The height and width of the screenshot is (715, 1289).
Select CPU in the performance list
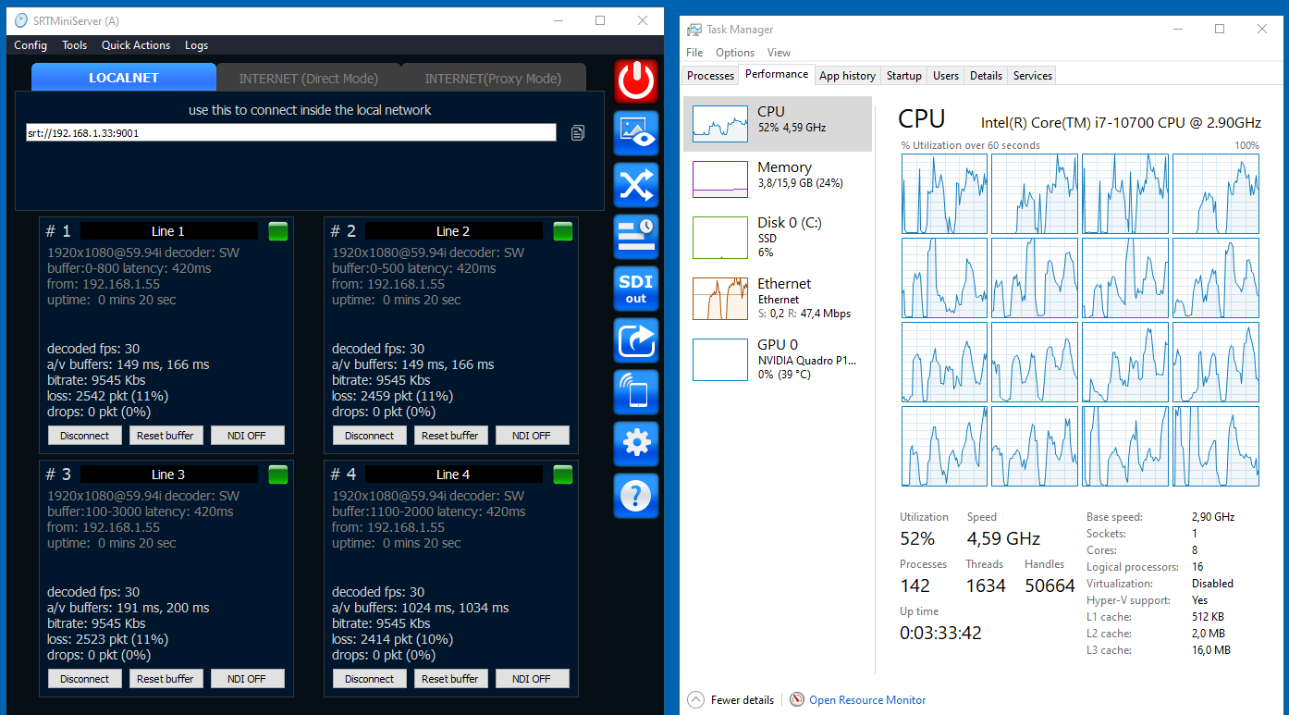click(778, 124)
